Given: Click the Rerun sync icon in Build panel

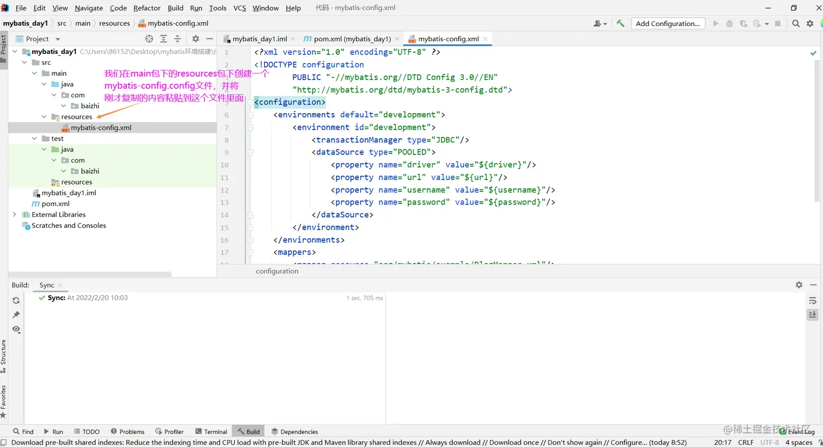Looking at the screenshot, I should [x=16, y=300].
